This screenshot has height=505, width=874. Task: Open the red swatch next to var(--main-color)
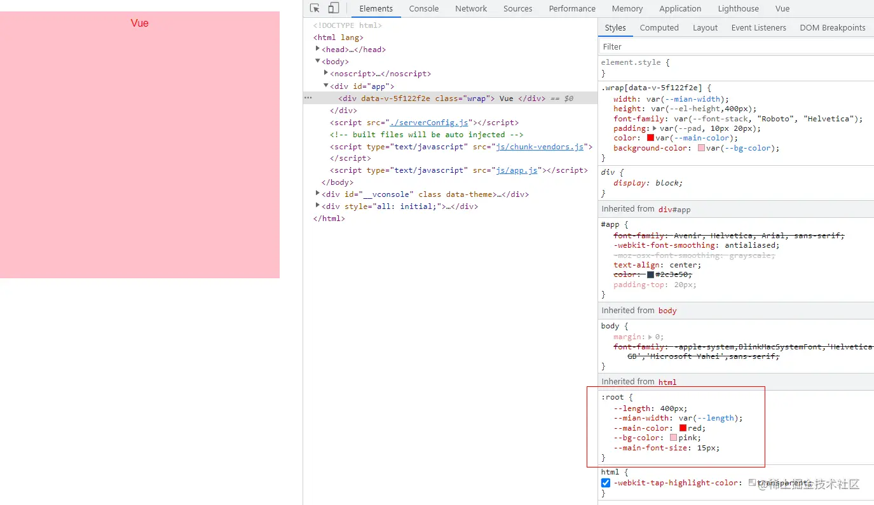(x=650, y=138)
